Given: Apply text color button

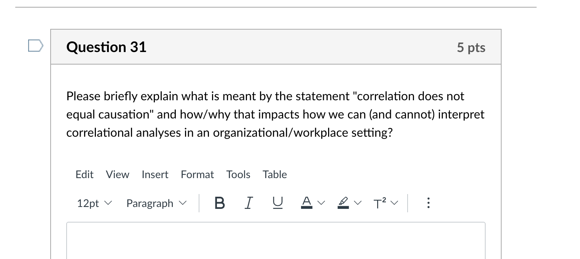Looking at the screenshot, I should point(307,204).
